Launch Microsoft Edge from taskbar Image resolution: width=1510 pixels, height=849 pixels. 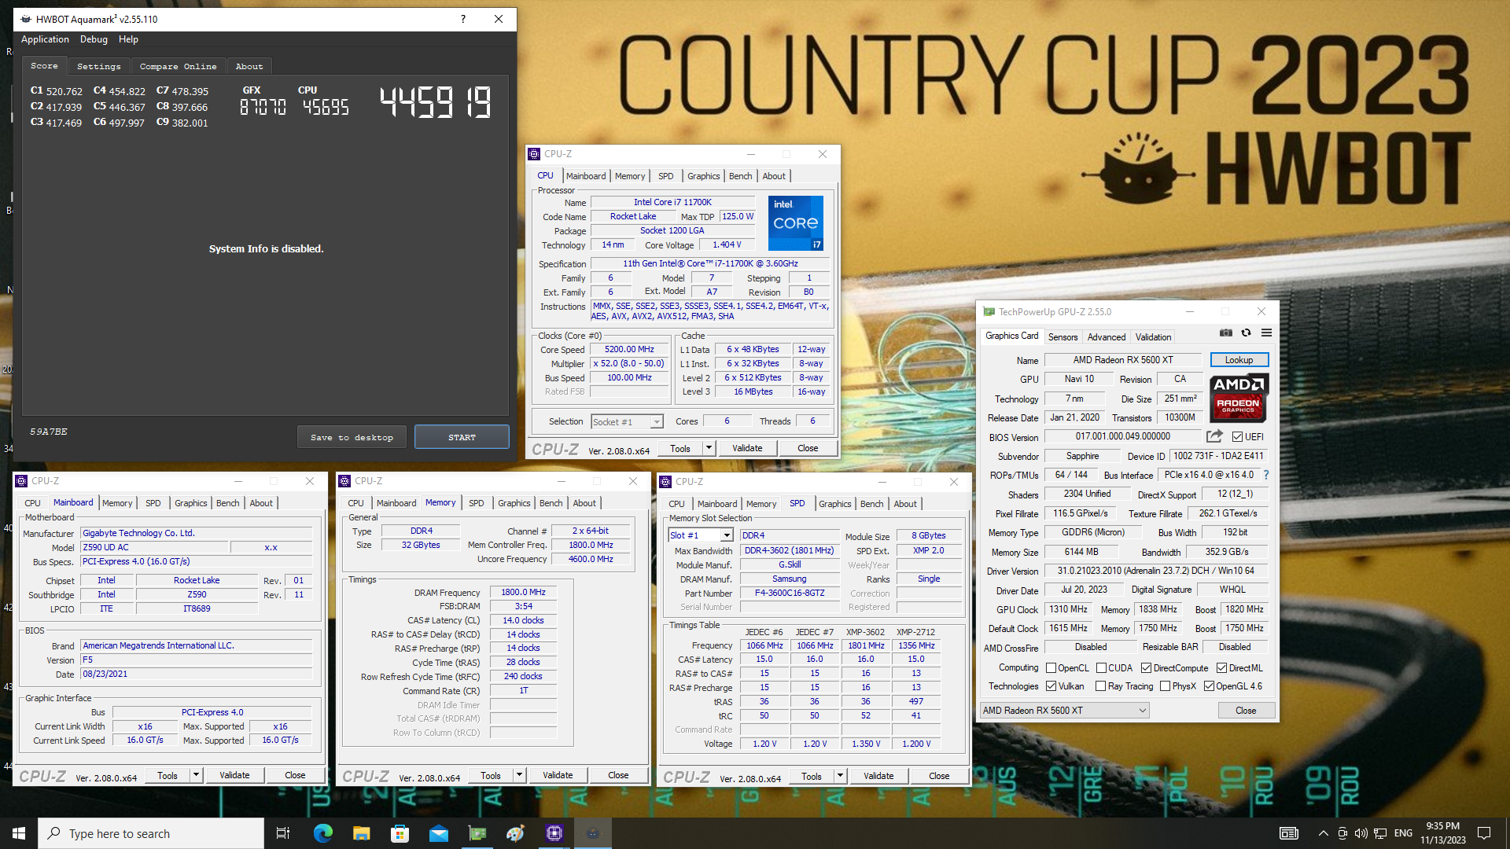[322, 833]
